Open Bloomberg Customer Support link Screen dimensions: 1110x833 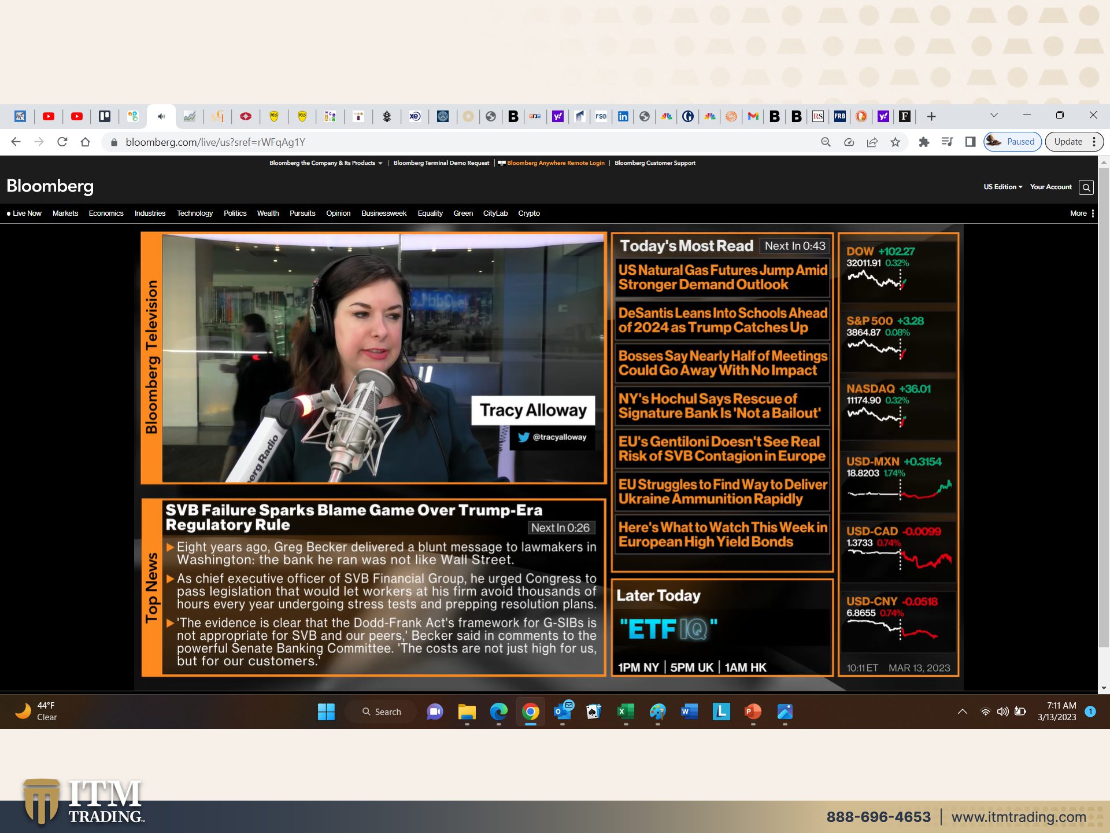click(655, 163)
